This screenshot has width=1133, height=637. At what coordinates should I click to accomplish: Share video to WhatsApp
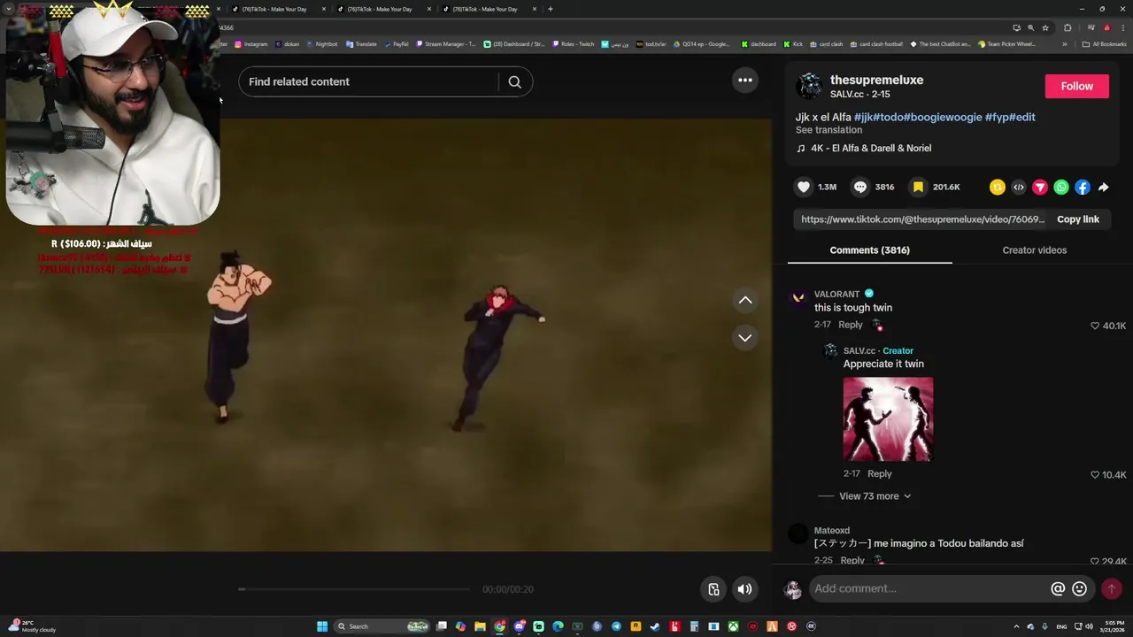pyautogui.click(x=1061, y=187)
